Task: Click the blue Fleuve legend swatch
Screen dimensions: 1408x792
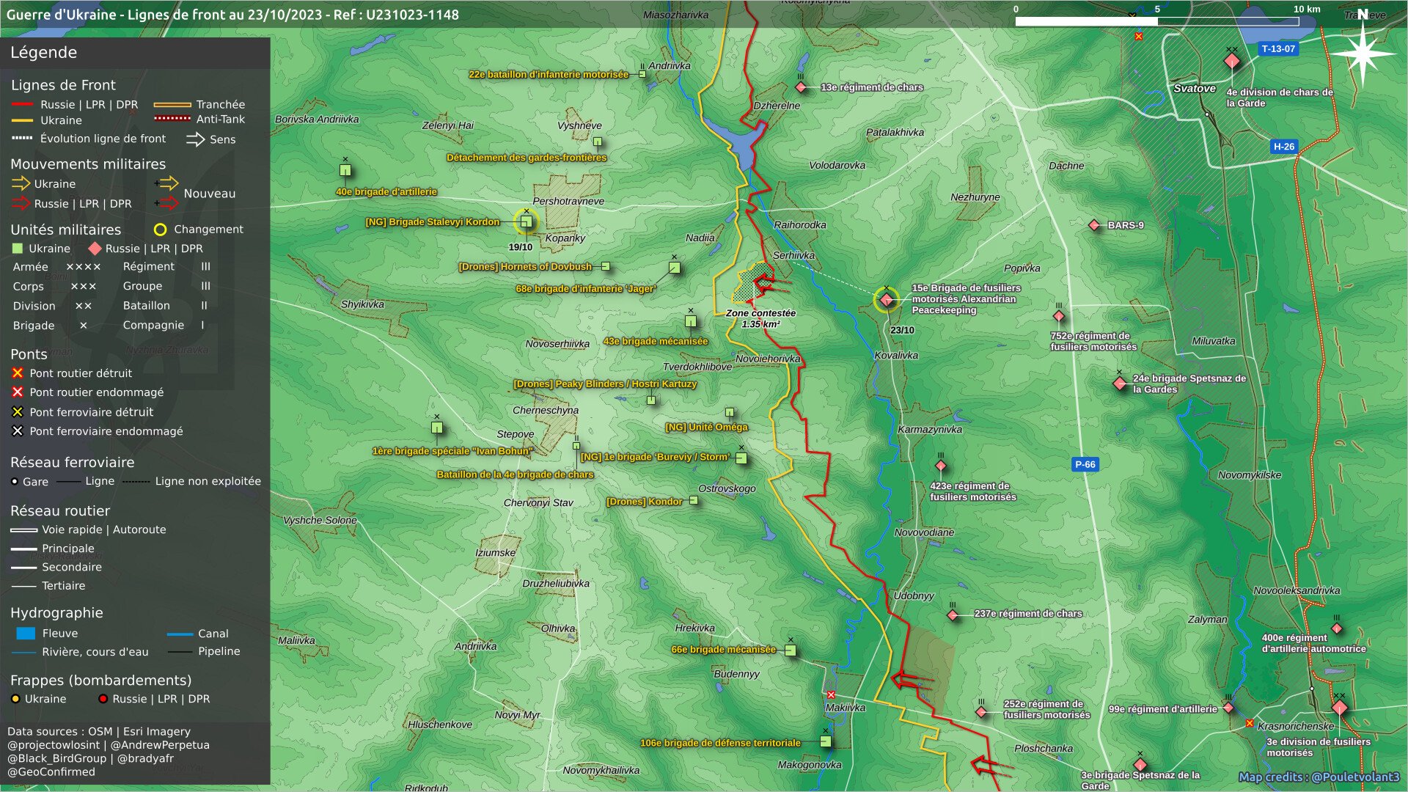Action: [26, 634]
